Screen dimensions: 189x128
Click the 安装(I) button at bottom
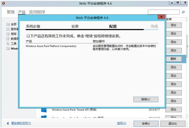coord(146,124)
